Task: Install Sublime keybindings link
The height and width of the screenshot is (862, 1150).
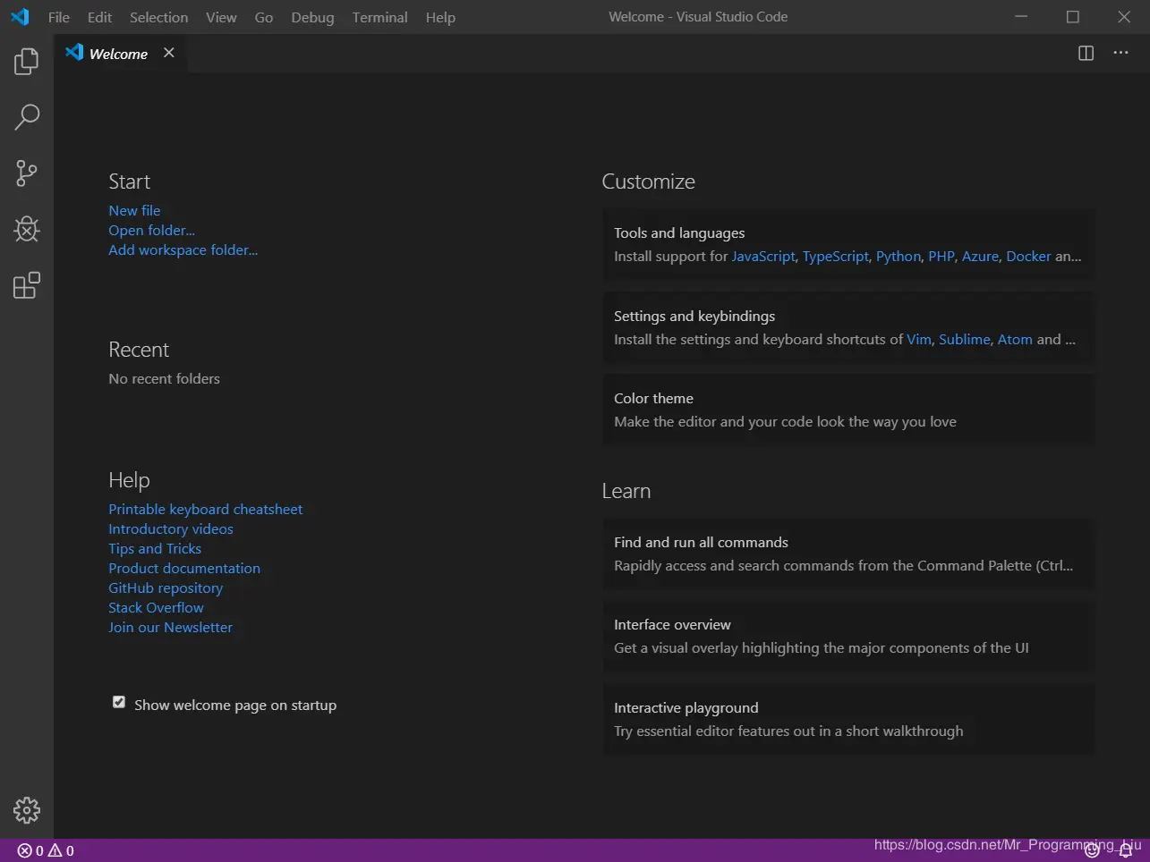Action: point(965,339)
